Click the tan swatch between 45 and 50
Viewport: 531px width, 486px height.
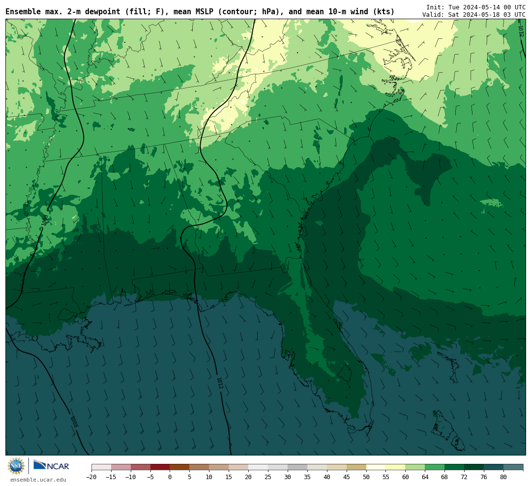click(x=356, y=467)
